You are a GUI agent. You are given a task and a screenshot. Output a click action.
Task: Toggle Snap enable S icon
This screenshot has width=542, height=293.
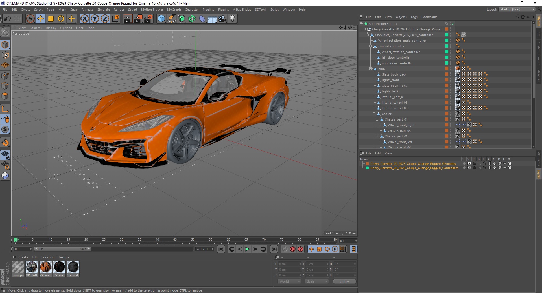coord(5,130)
